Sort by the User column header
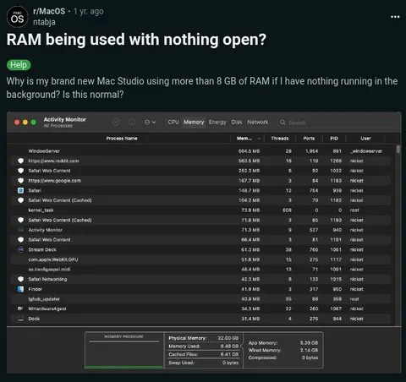 coord(365,139)
